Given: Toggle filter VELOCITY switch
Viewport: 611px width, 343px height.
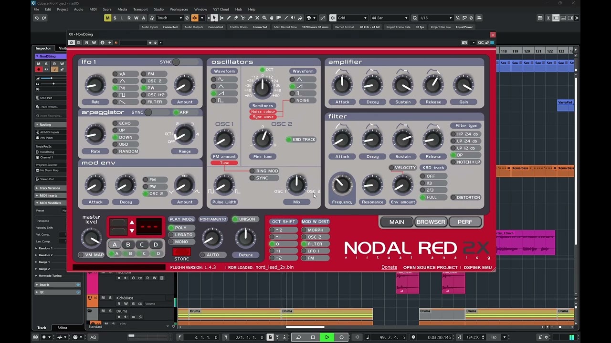Looking at the screenshot, I should [402, 168].
